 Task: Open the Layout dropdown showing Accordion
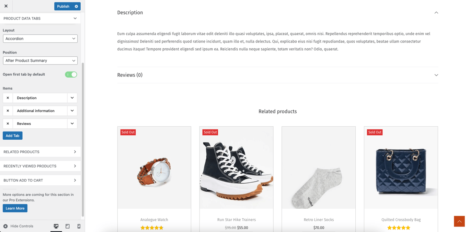tap(40, 38)
